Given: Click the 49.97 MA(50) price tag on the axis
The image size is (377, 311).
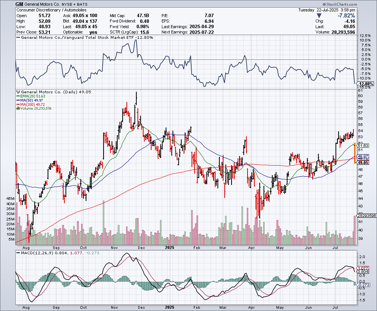Looking at the screenshot, I should [363, 156].
